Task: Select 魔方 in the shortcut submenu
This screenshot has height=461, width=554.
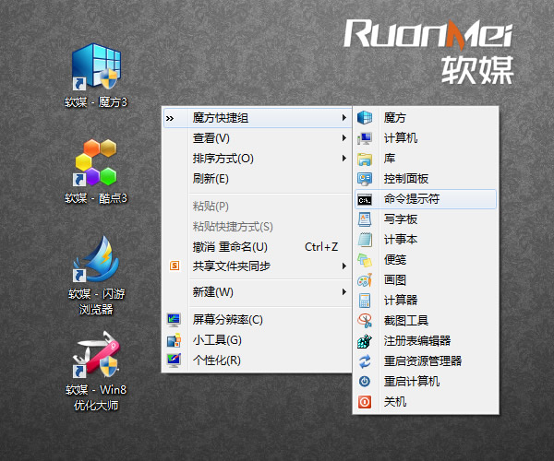Action: coord(426,117)
